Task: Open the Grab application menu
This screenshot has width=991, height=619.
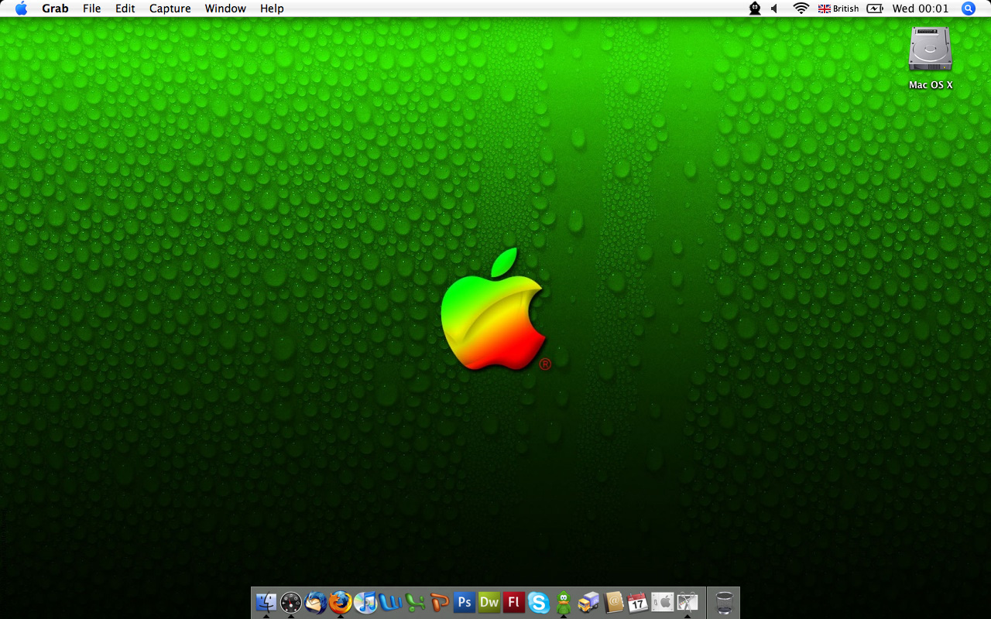Action: tap(55, 9)
